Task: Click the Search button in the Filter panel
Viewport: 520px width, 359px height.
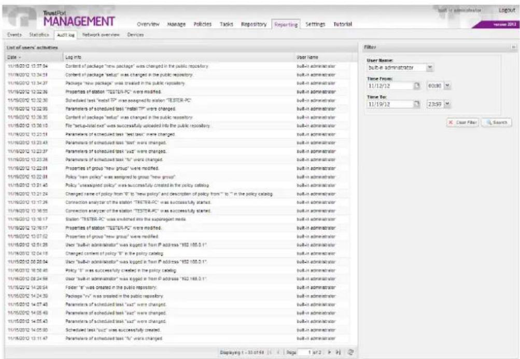Action: click(497, 122)
